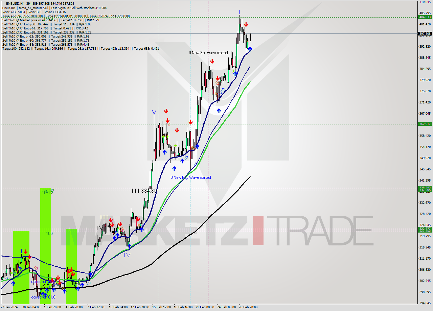Click the current price tag 397.808
This screenshot has height=311, width=433.
pos(425,34)
